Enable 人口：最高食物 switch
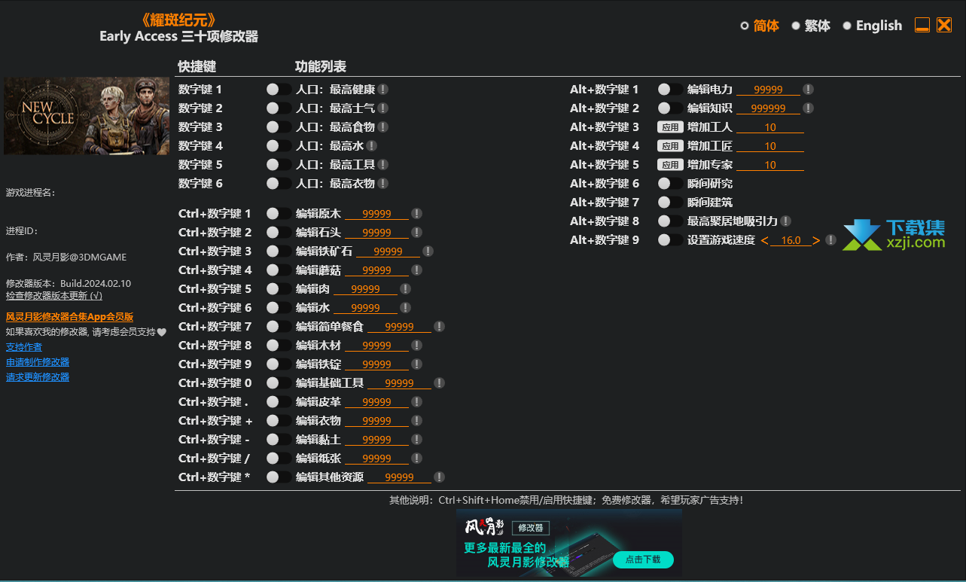Screen dimensions: 966x582 tap(279, 126)
